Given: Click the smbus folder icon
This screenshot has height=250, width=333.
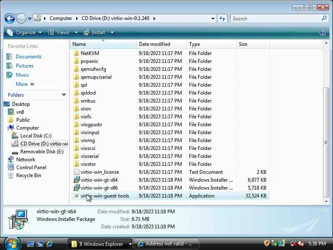Looking at the screenshot, I should pyautogui.click(x=77, y=101).
